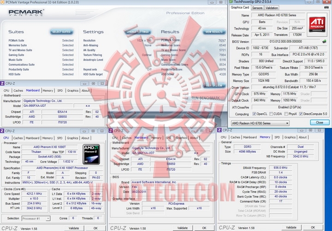Click the VIEW SYSTEM button in PCMark
This screenshot has height=231, width=332.
pyautogui.click(x=214, y=85)
